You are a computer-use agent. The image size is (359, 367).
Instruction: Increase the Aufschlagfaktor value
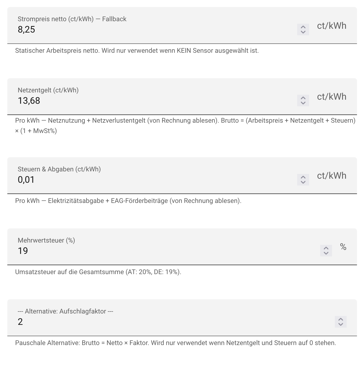pyautogui.click(x=341, y=319)
